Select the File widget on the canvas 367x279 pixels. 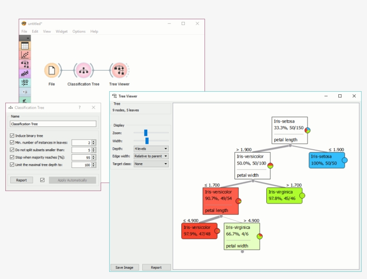point(52,70)
